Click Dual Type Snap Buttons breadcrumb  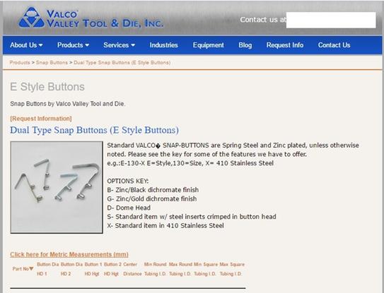click(x=122, y=63)
